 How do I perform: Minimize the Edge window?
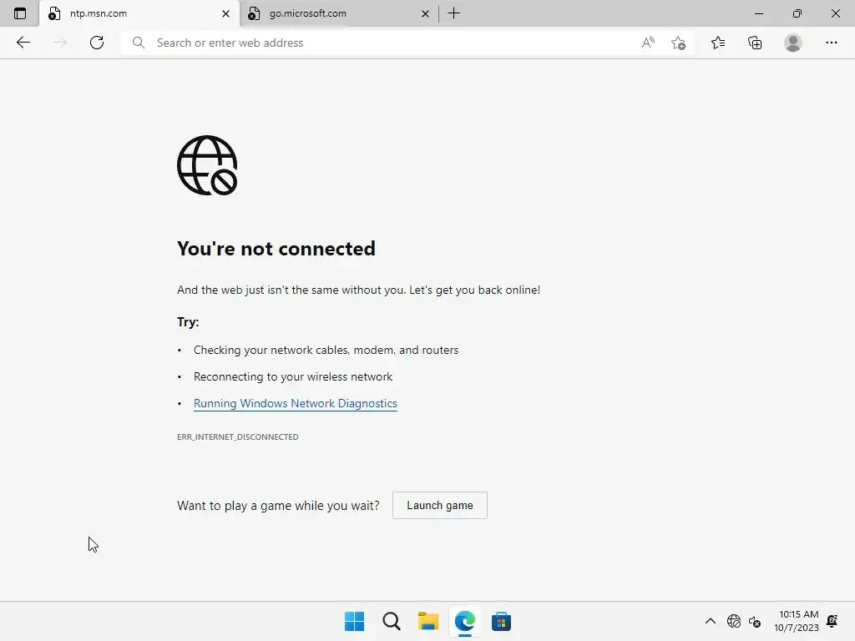pyautogui.click(x=758, y=13)
